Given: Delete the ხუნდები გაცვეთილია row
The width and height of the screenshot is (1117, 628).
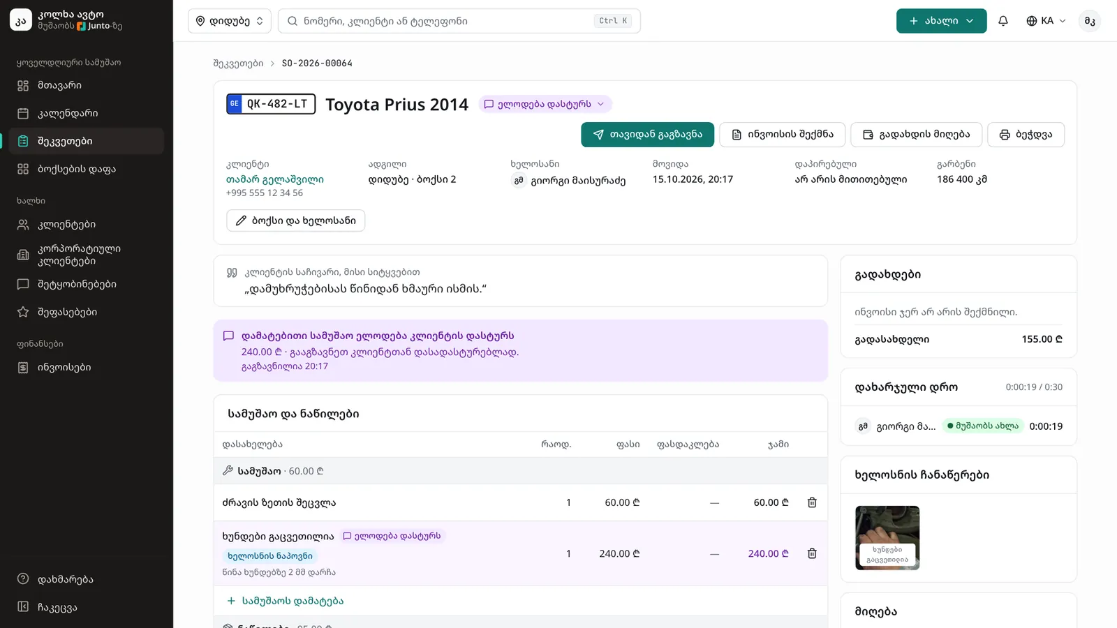Looking at the screenshot, I should point(812,553).
